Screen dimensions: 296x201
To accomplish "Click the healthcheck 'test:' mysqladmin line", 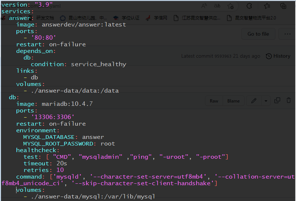I will (x=126, y=157).
